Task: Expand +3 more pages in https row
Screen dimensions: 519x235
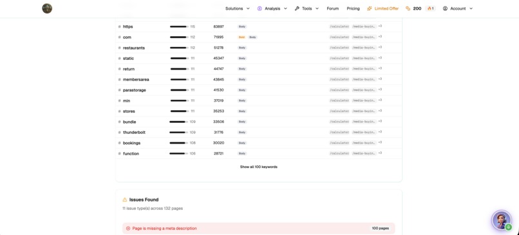Action: pyautogui.click(x=380, y=26)
